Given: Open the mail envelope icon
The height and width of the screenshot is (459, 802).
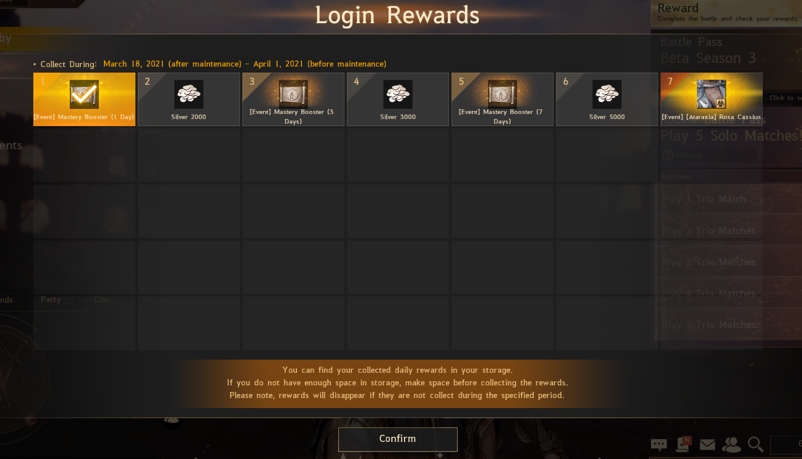Looking at the screenshot, I should [707, 444].
